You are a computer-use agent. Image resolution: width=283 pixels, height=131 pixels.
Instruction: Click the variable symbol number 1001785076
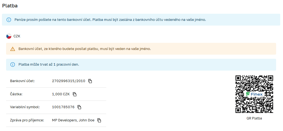pyautogui.click(x=63, y=107)
